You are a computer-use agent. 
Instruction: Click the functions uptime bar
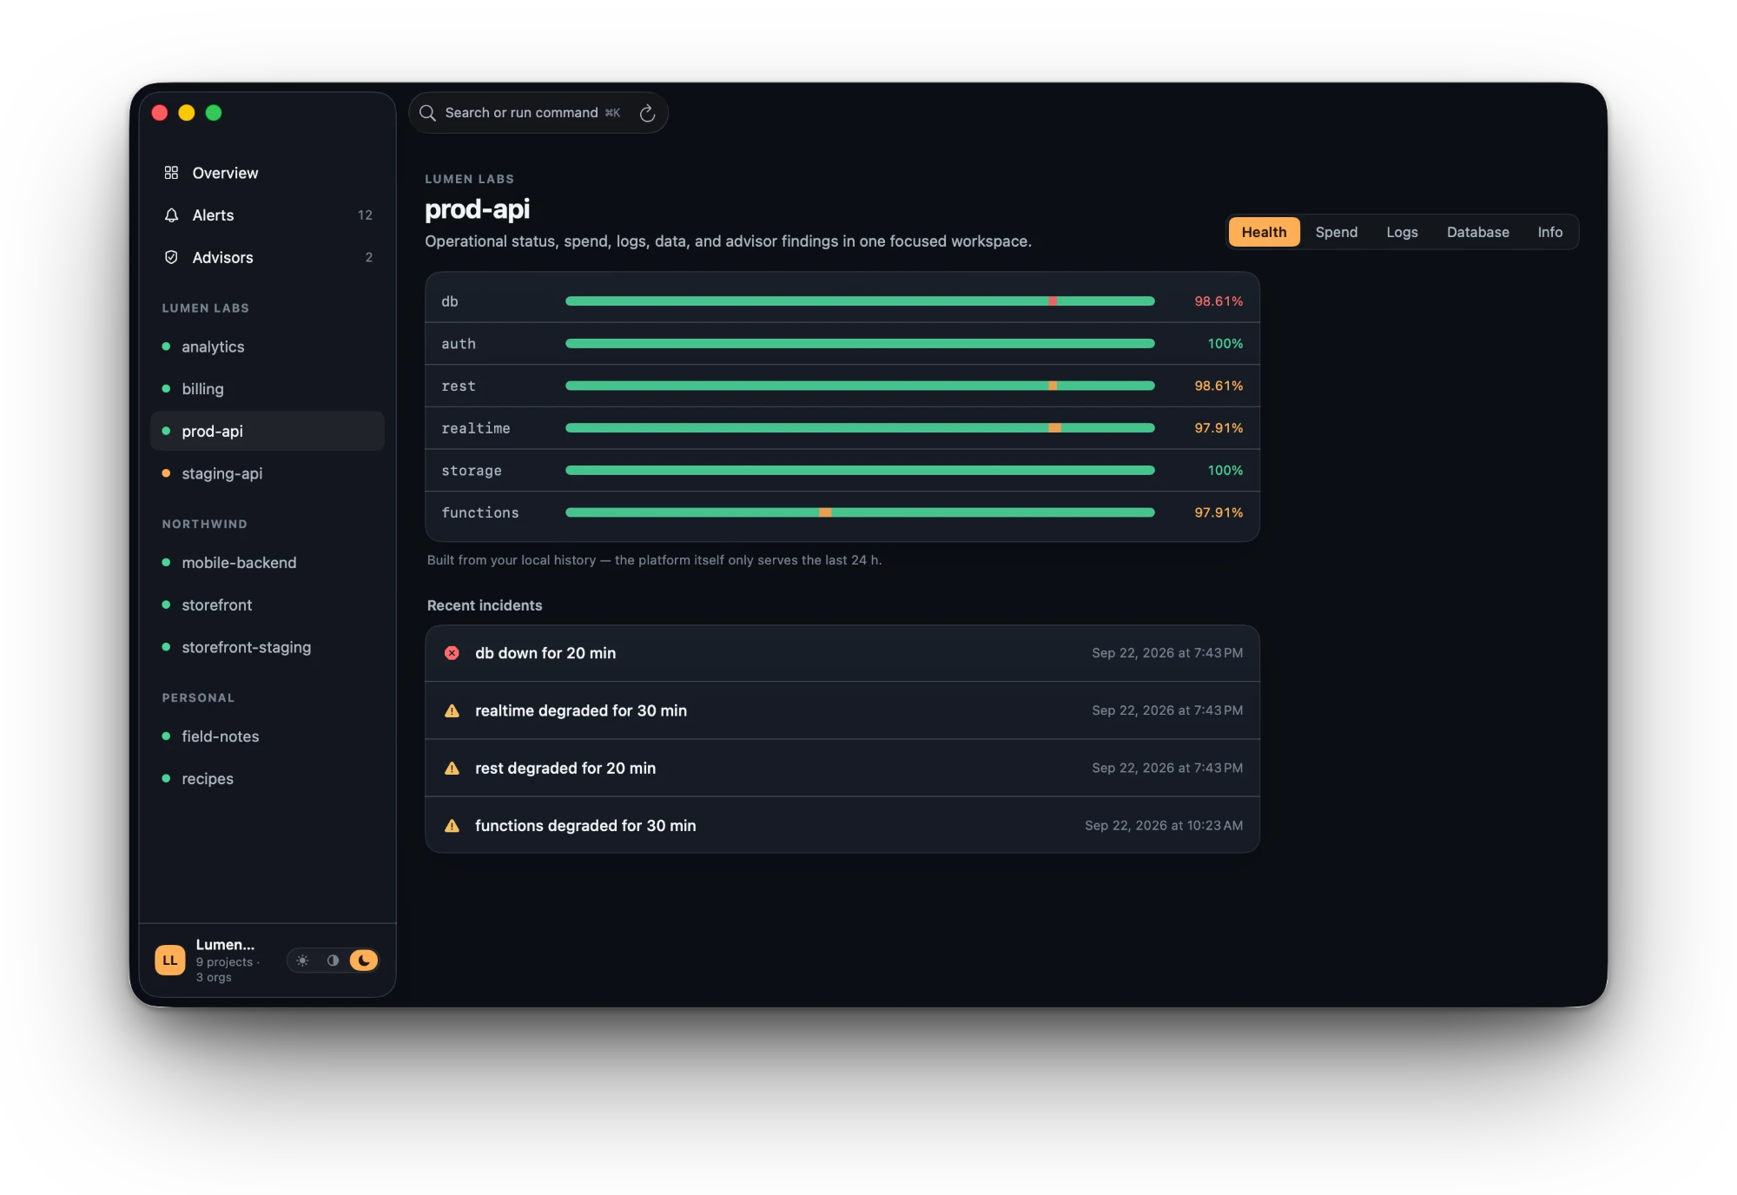point(860,512)
